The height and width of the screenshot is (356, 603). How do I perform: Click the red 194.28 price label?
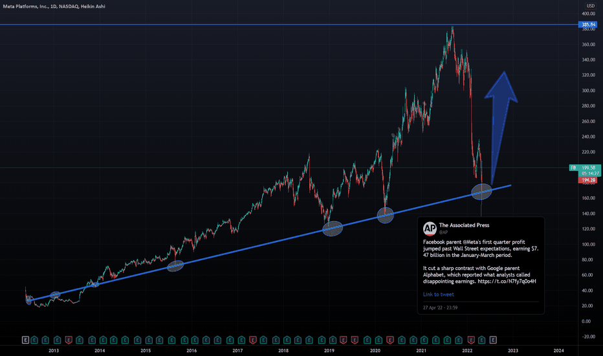(x=588, y=180)
